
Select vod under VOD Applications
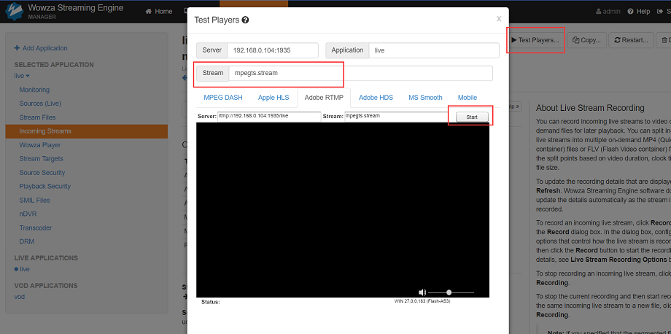pyautogui.click(x=19, y=297)
